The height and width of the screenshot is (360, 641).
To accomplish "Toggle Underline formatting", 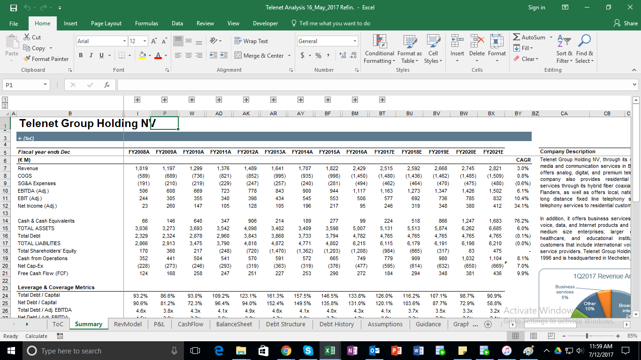I will point(101,55).
